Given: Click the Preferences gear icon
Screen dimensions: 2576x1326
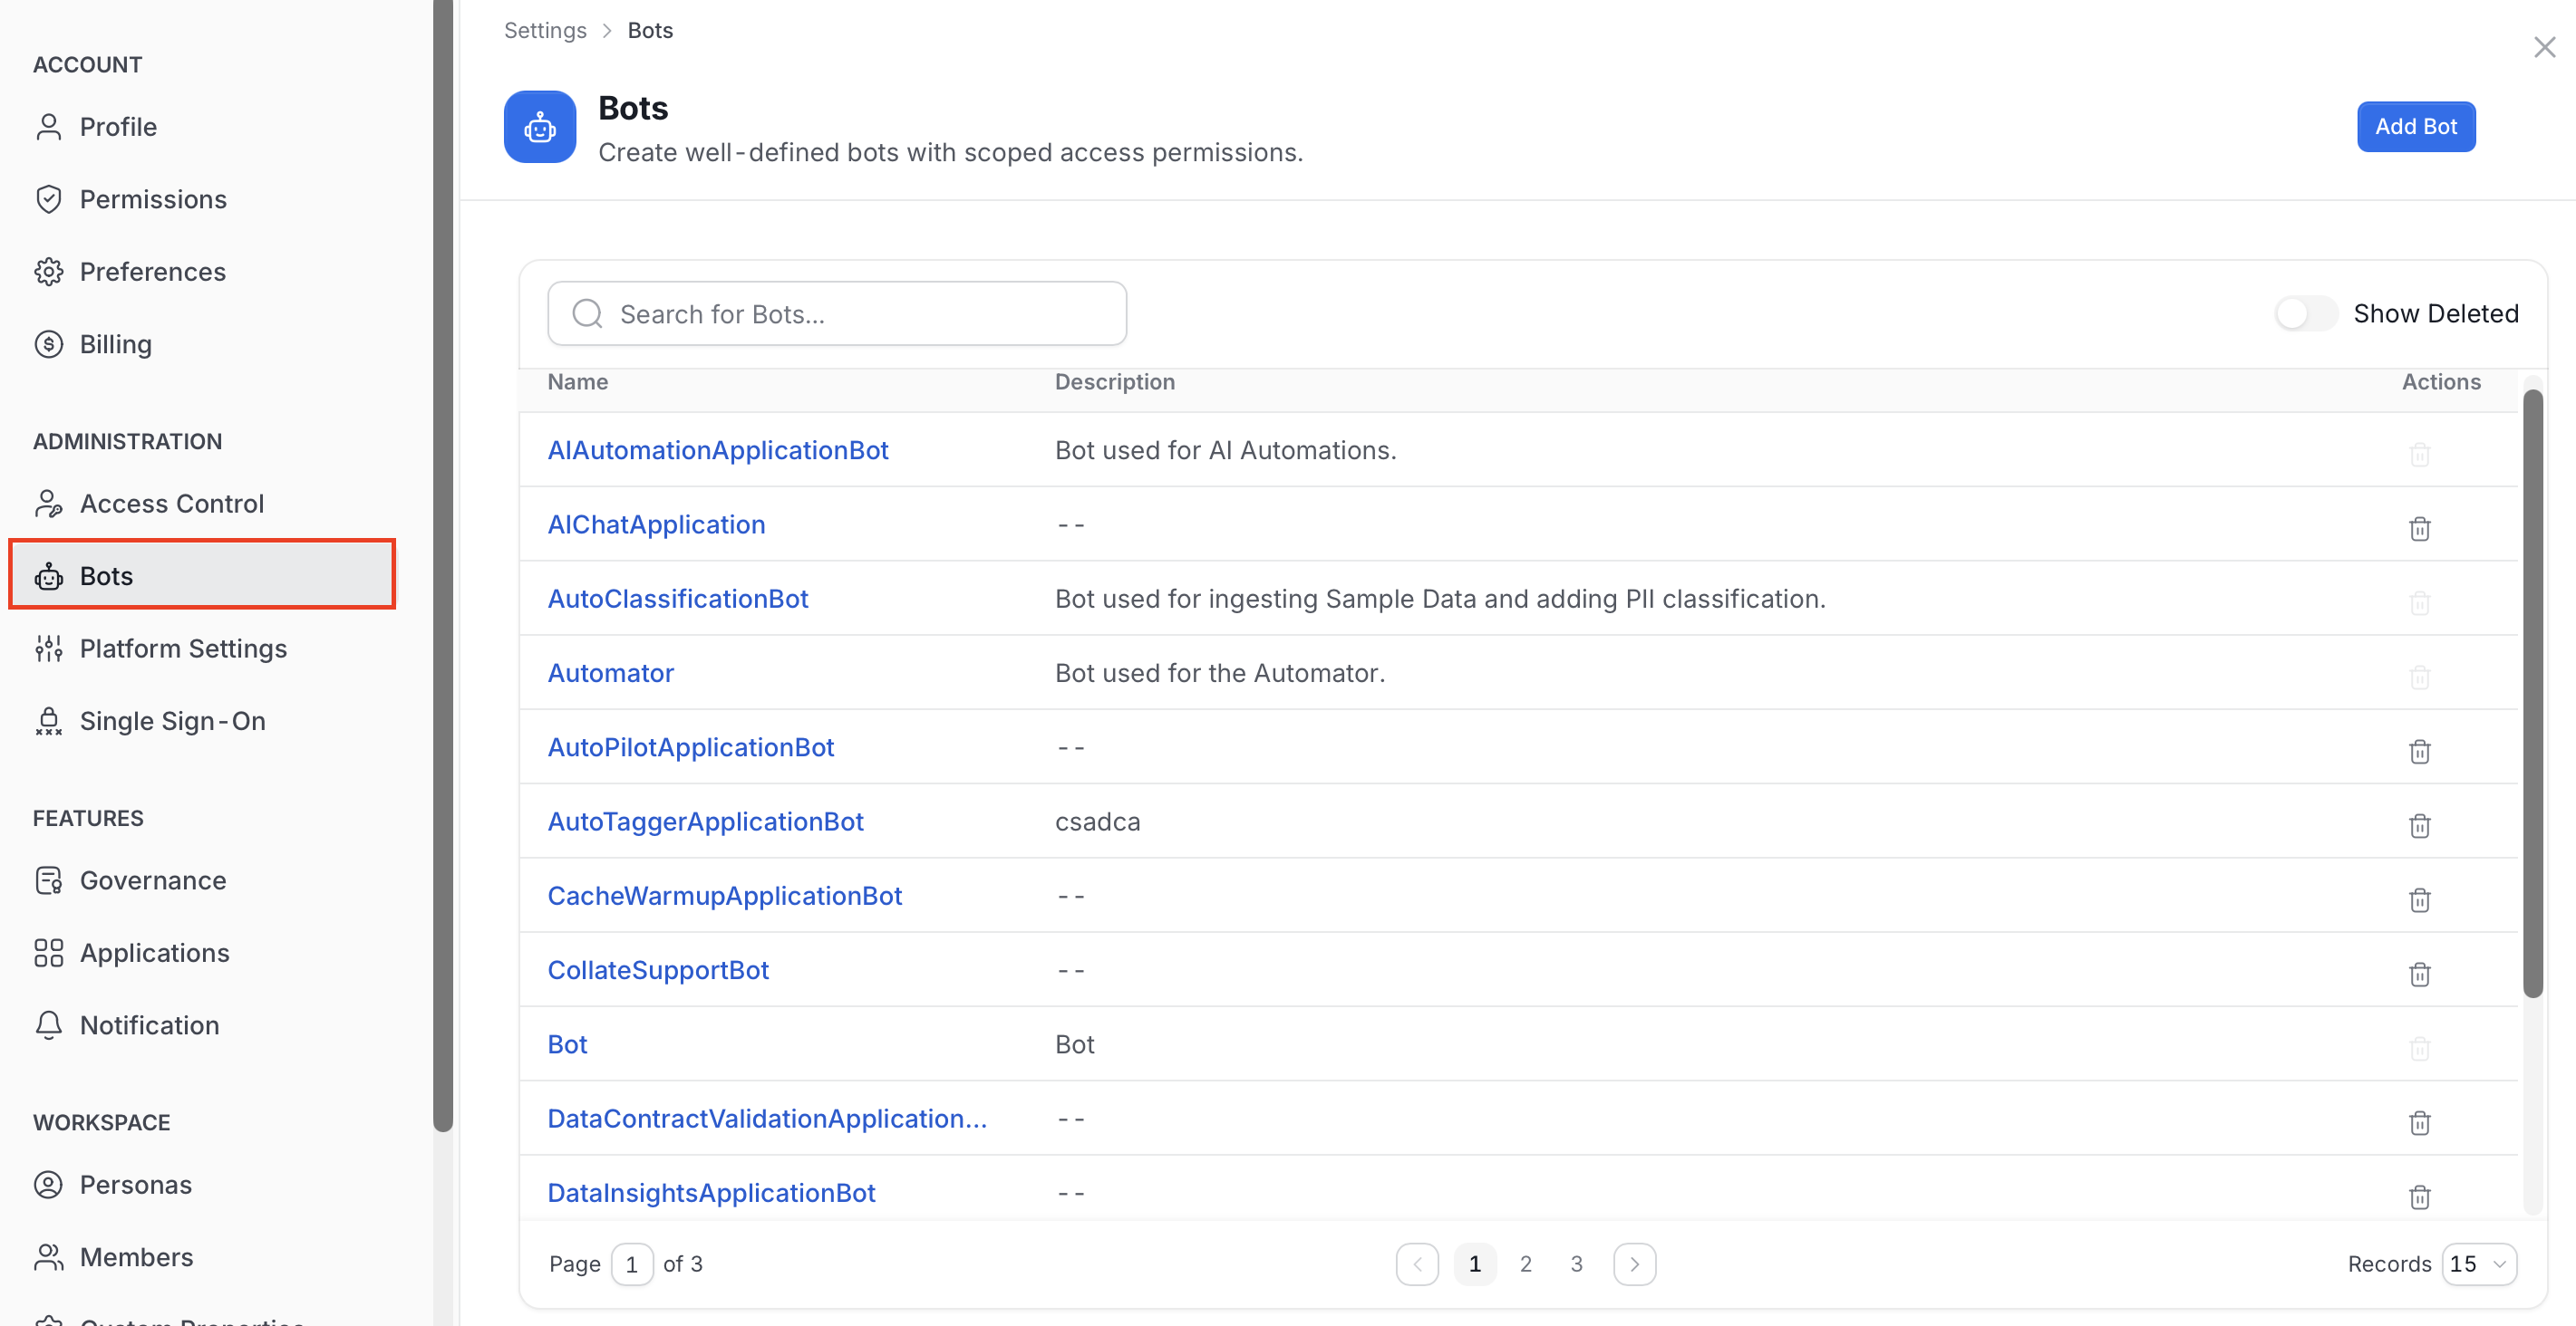Looking at the screenshot, I should click(x=48, y=272).
